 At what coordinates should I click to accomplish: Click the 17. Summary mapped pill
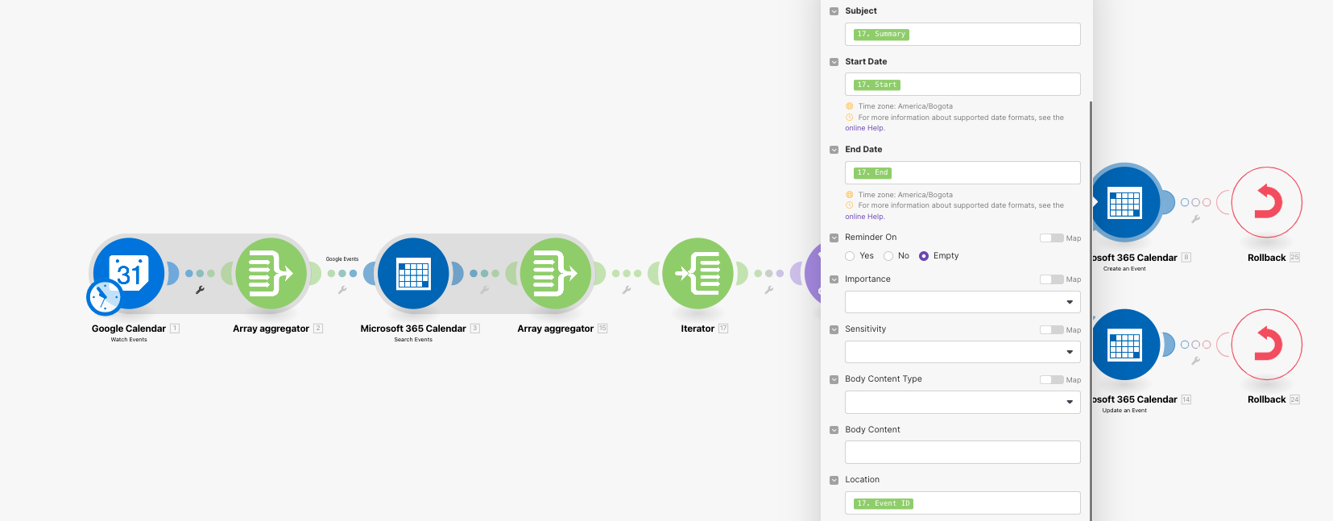click(x=881, y=35)
